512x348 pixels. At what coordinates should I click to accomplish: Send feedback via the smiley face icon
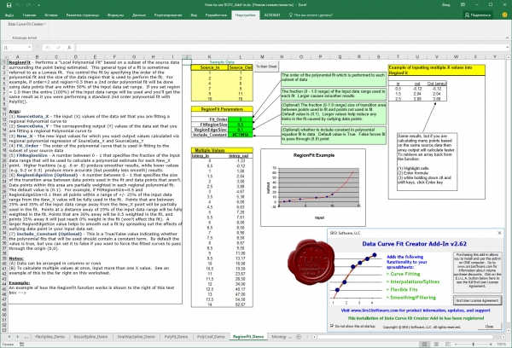pos(504,15)
